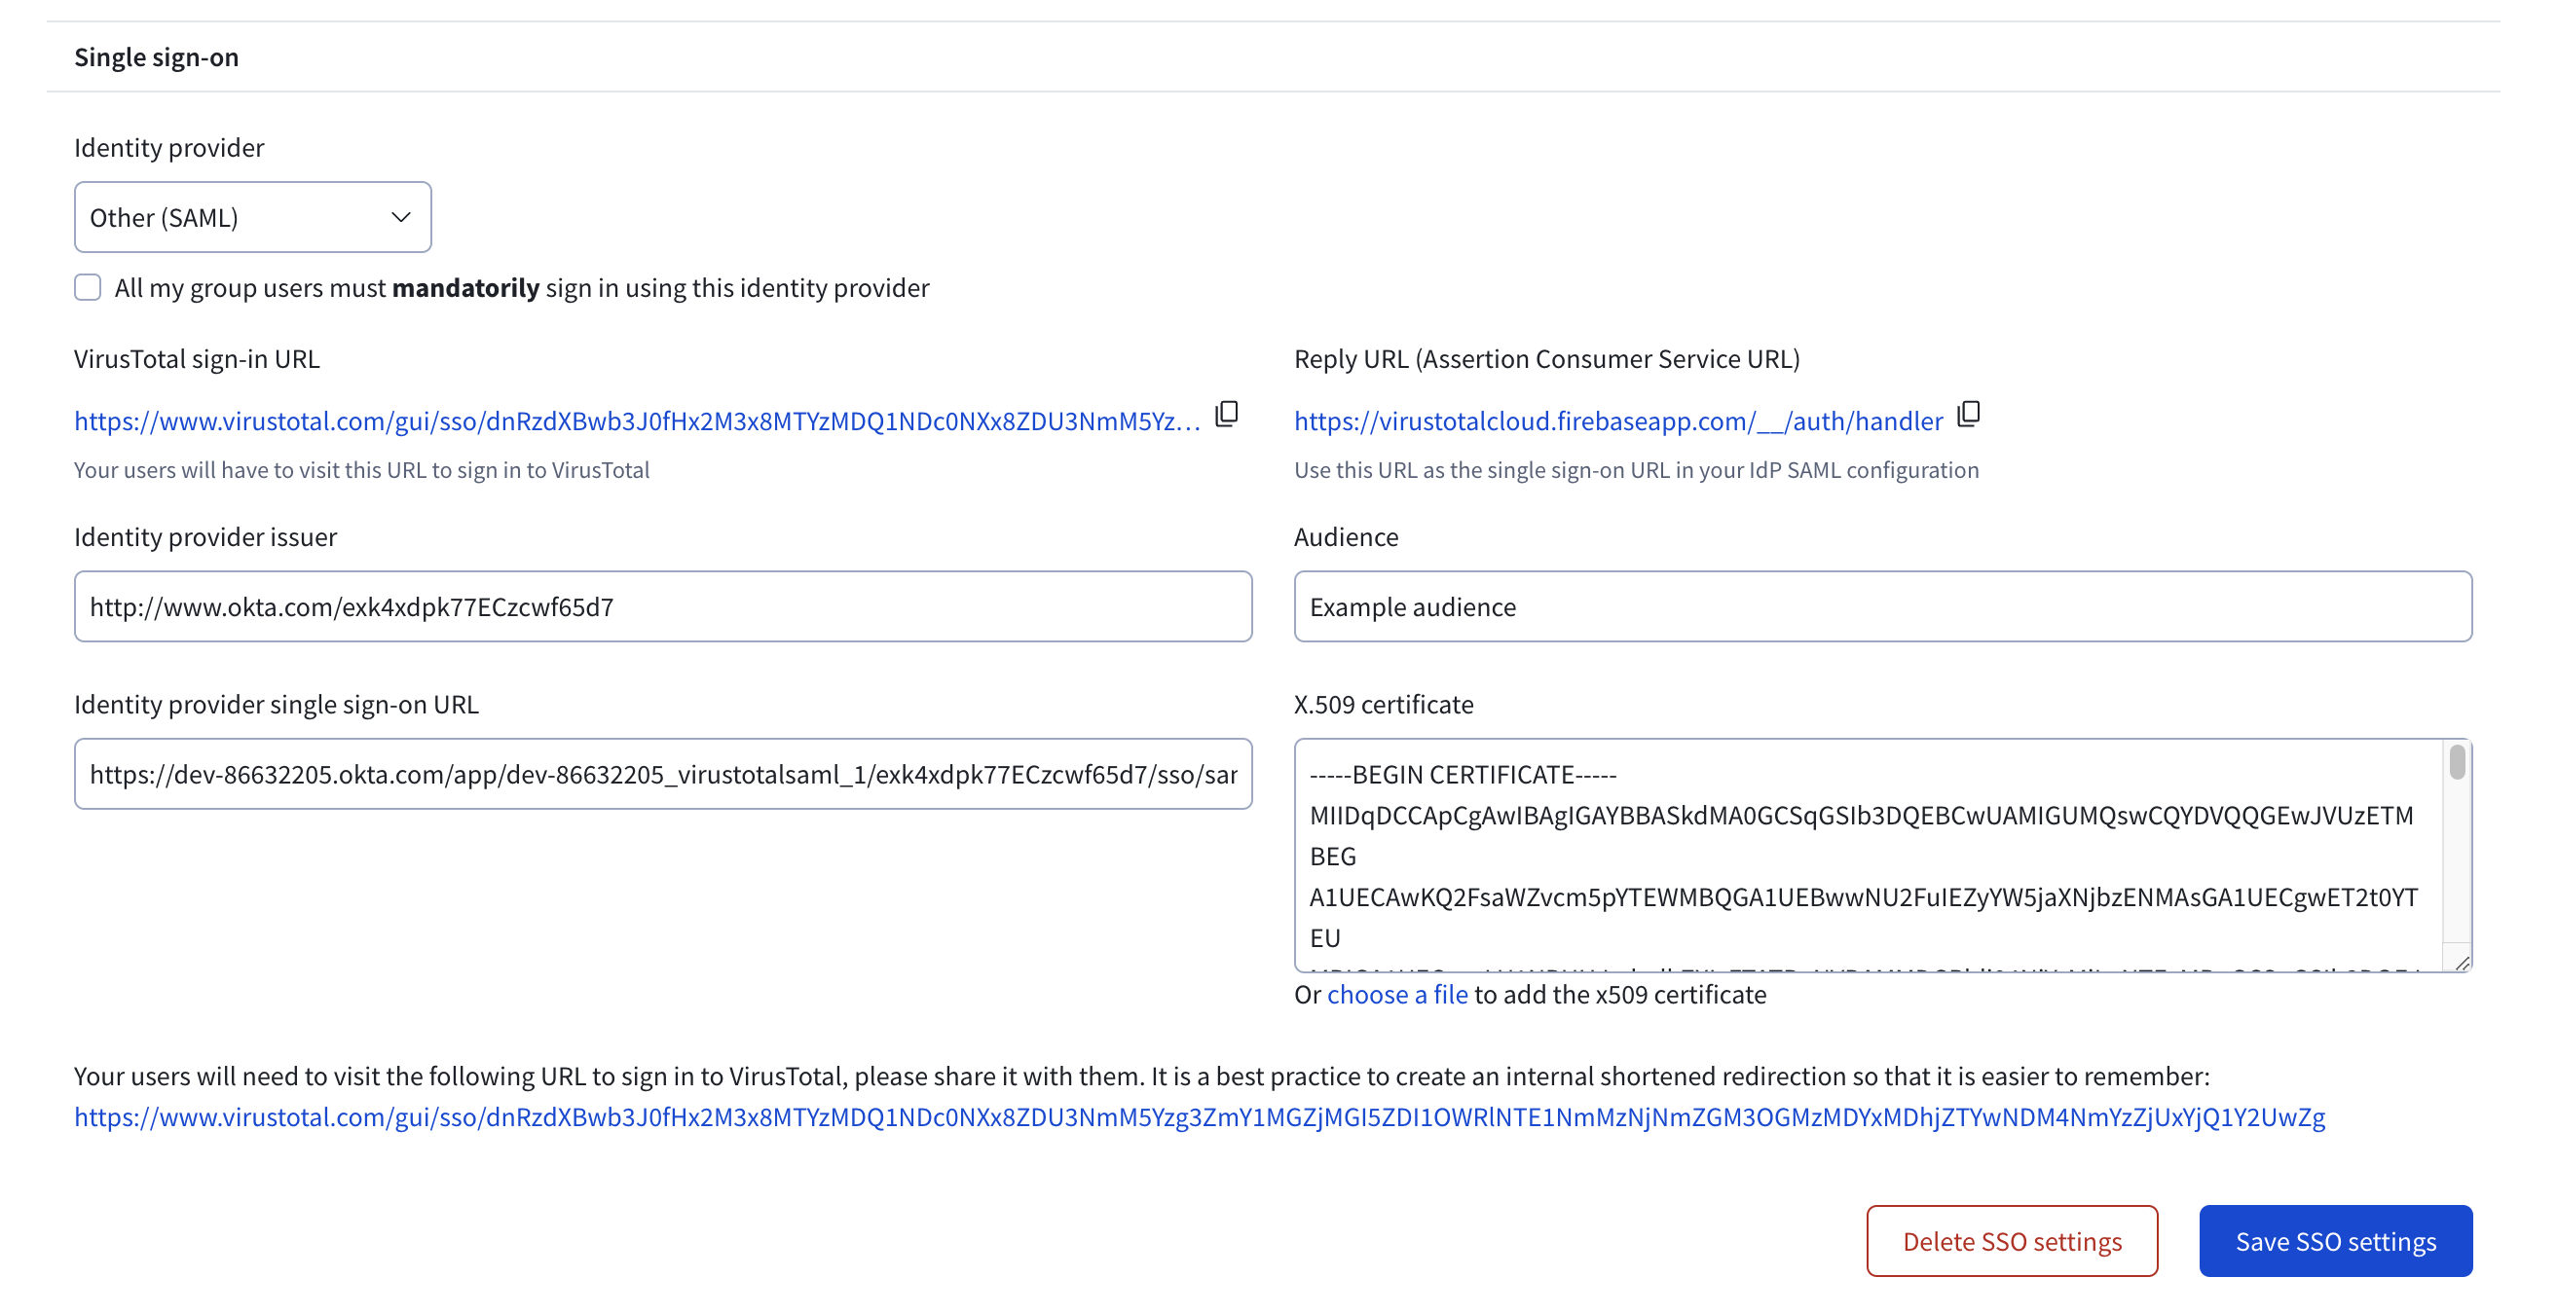Click the Audience input field

pyautogui.click(x=1883, y=606)
